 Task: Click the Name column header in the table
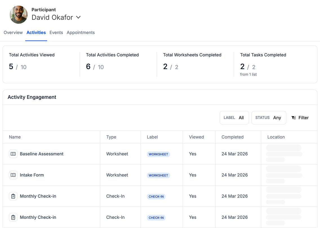click(15, 137)
